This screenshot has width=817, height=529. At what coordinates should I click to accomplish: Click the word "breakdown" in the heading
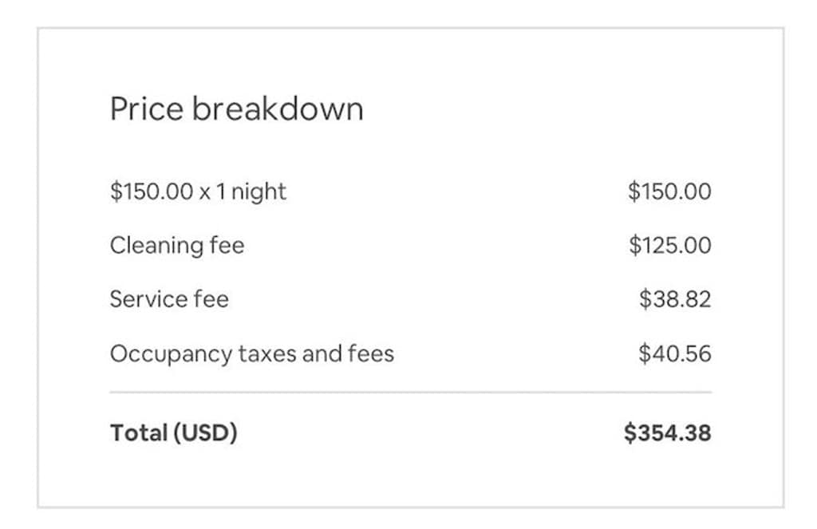pos(278,109)
